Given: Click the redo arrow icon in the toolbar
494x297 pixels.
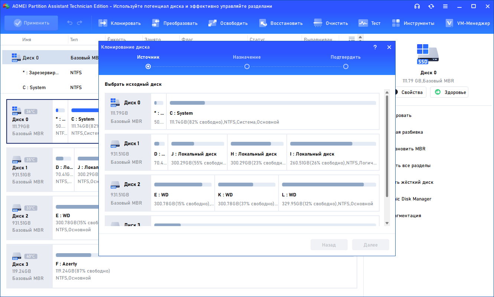Looking at the screenshot, I should pos(79,23).
